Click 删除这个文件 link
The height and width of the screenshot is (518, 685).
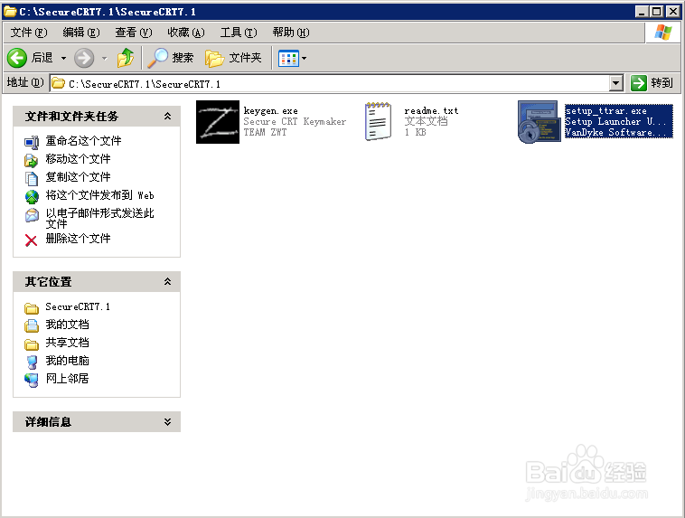coord(79,239)
